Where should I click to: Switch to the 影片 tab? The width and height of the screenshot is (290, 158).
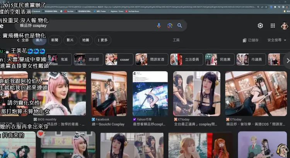[x=70, y=40]
